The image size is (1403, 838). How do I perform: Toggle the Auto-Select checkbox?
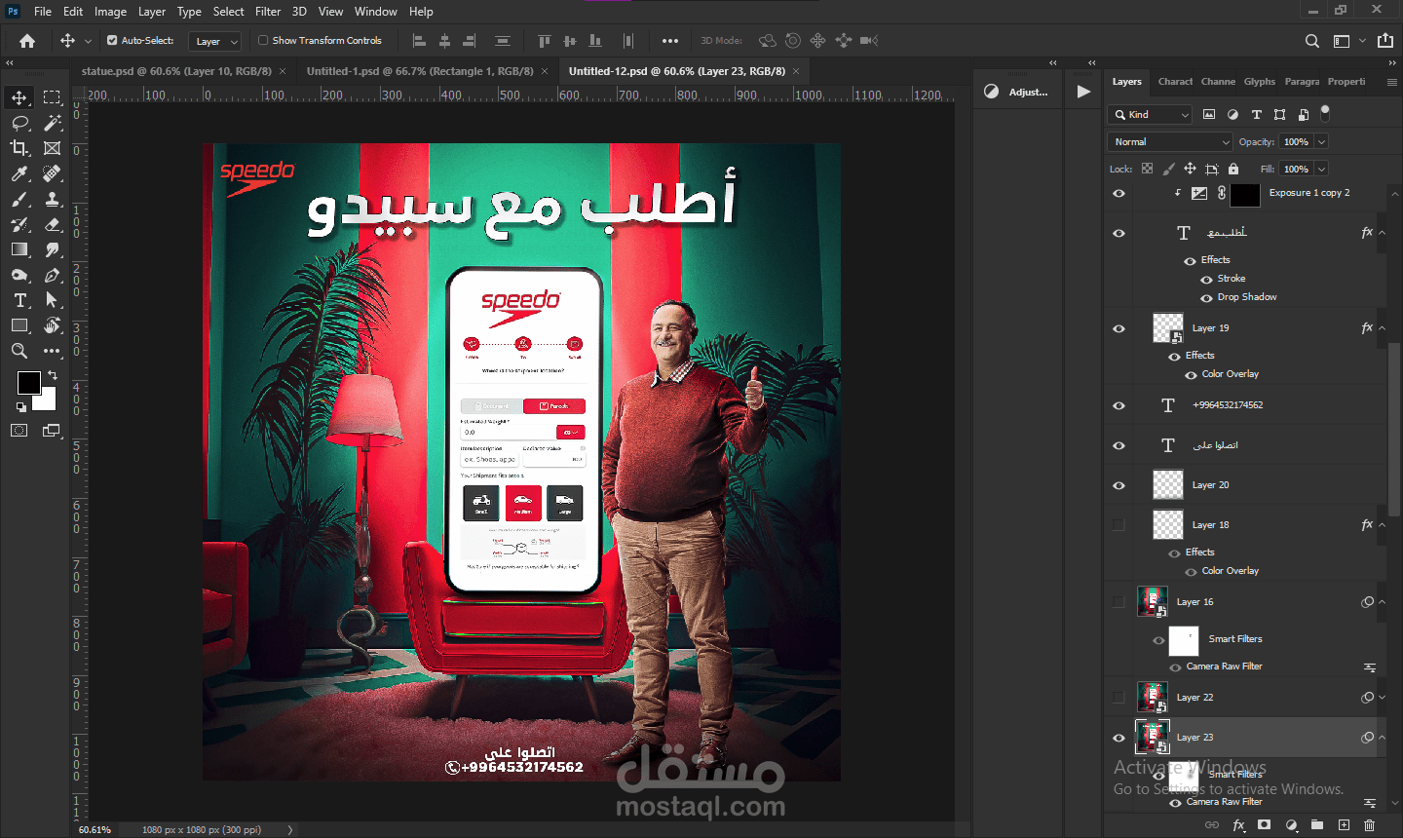[x=112, y=41]
